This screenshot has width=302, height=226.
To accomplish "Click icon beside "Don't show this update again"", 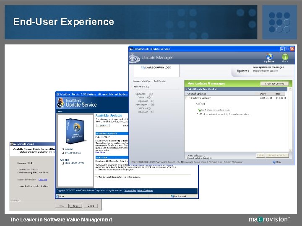I will (x=199, y=110).
